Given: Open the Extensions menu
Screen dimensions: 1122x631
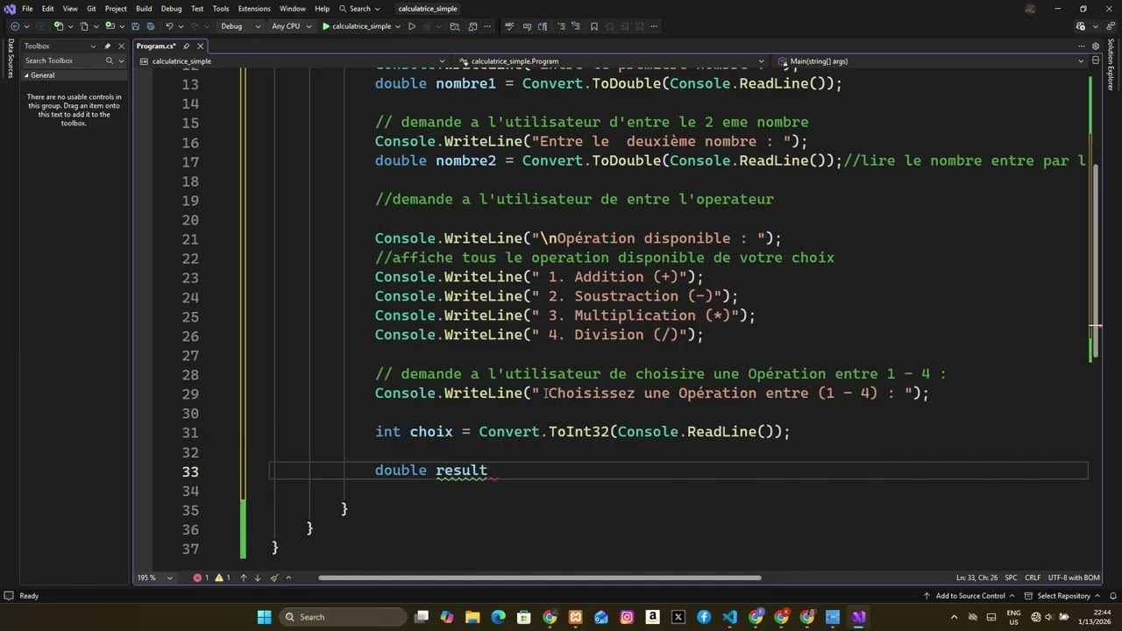Looking at the screenshot, I should (x=255, y=9).
